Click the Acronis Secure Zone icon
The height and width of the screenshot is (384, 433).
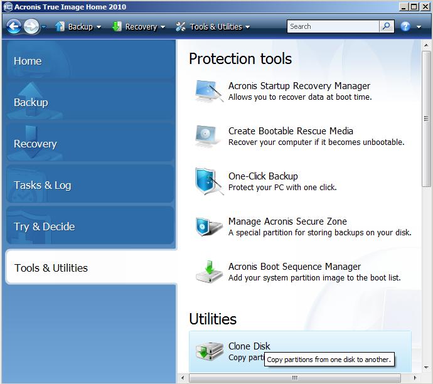point(208,227)
